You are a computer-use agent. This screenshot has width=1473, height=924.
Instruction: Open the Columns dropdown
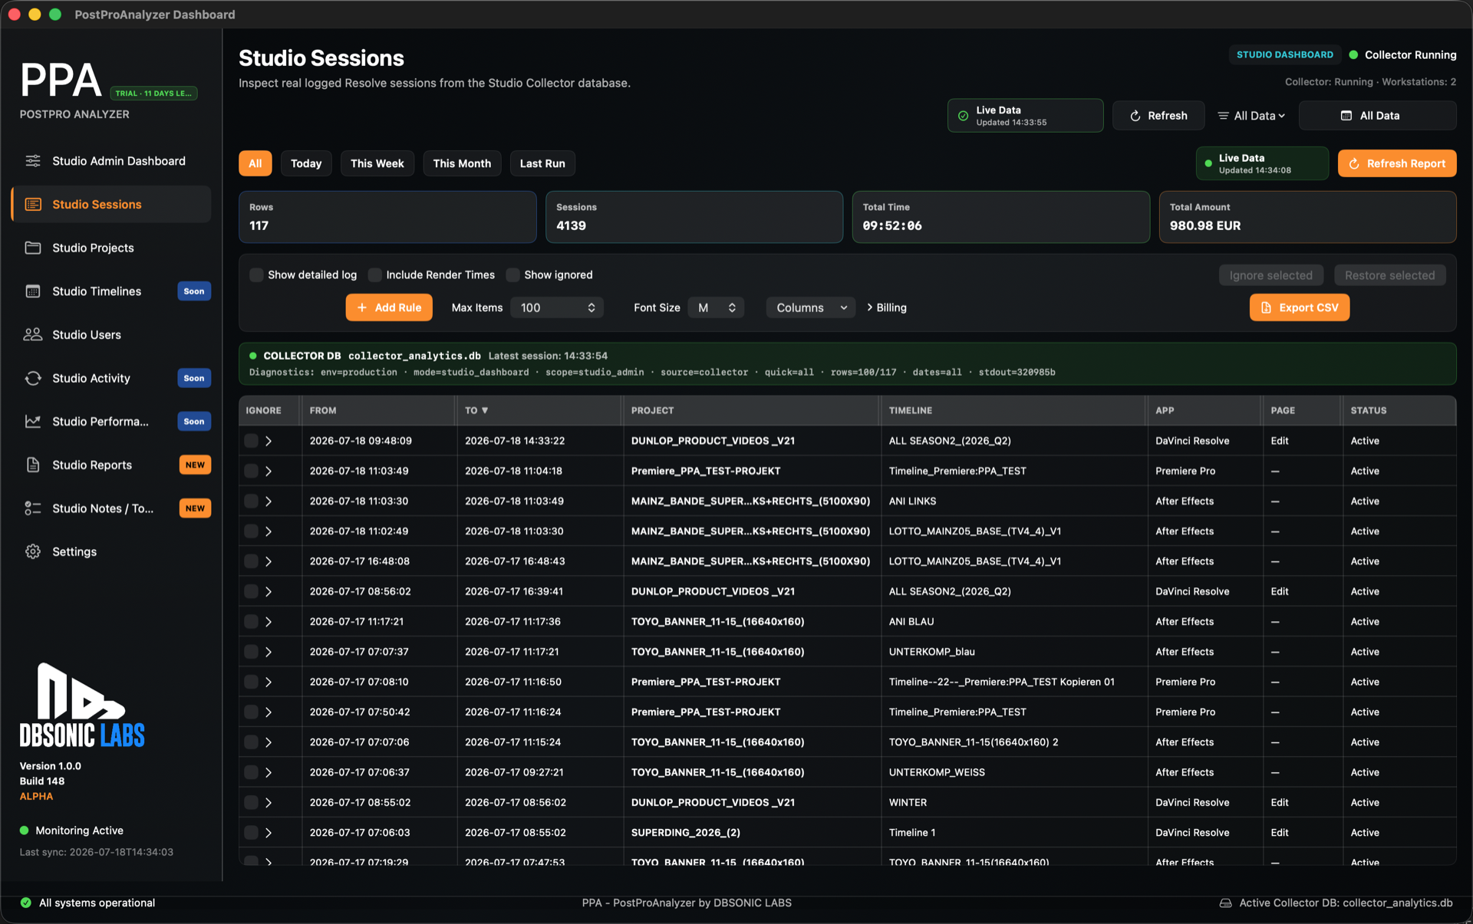coord(810,307)
